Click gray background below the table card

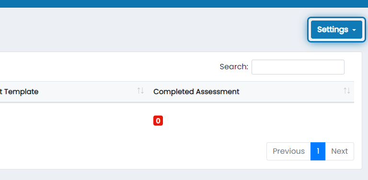pyautogui.click(x=184, y=175)
